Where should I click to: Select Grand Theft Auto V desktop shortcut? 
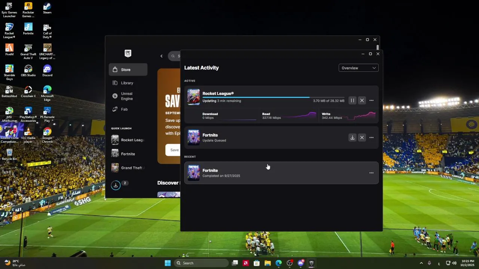pos(28,52)
